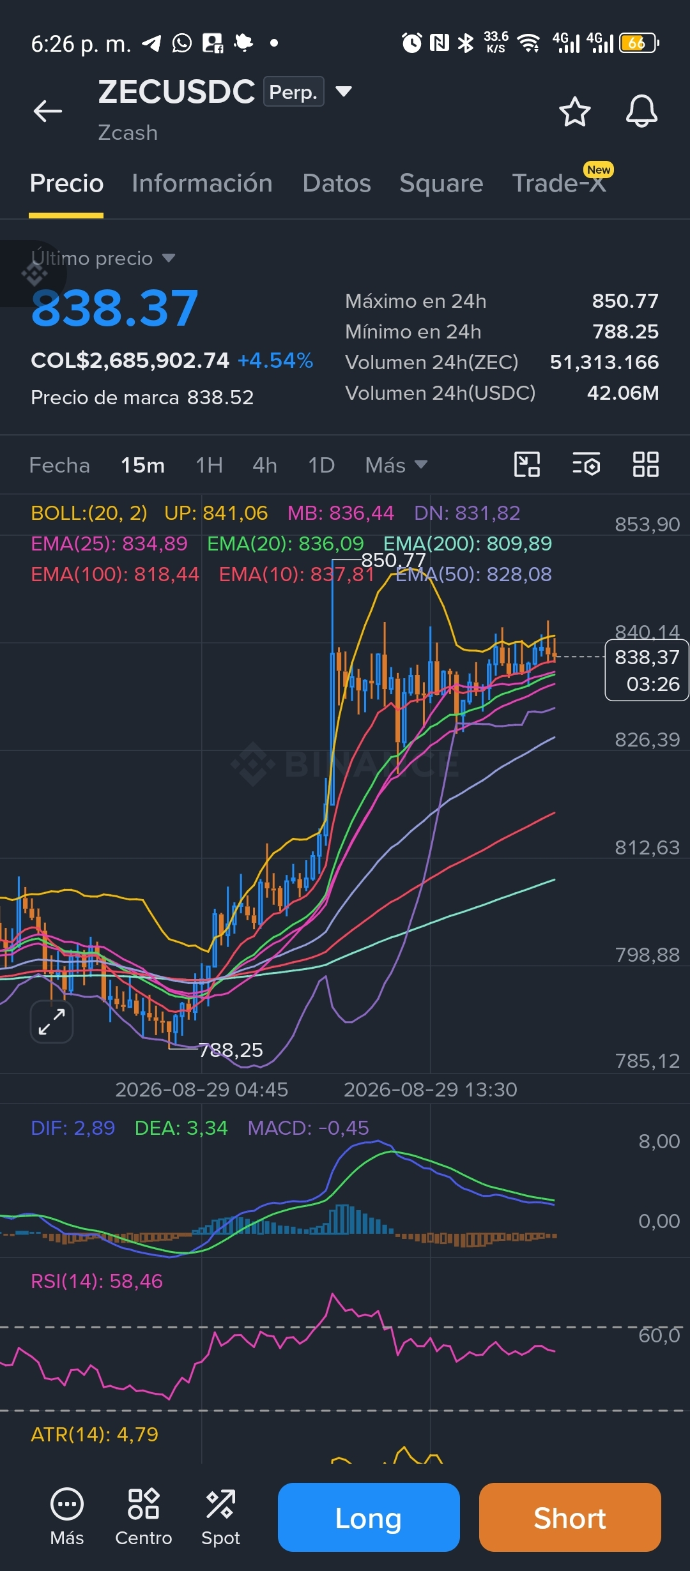Tap the DIF: 2,89 MACD label
The width and height of the screenshot is (690, 1571).
(73, 1128)
